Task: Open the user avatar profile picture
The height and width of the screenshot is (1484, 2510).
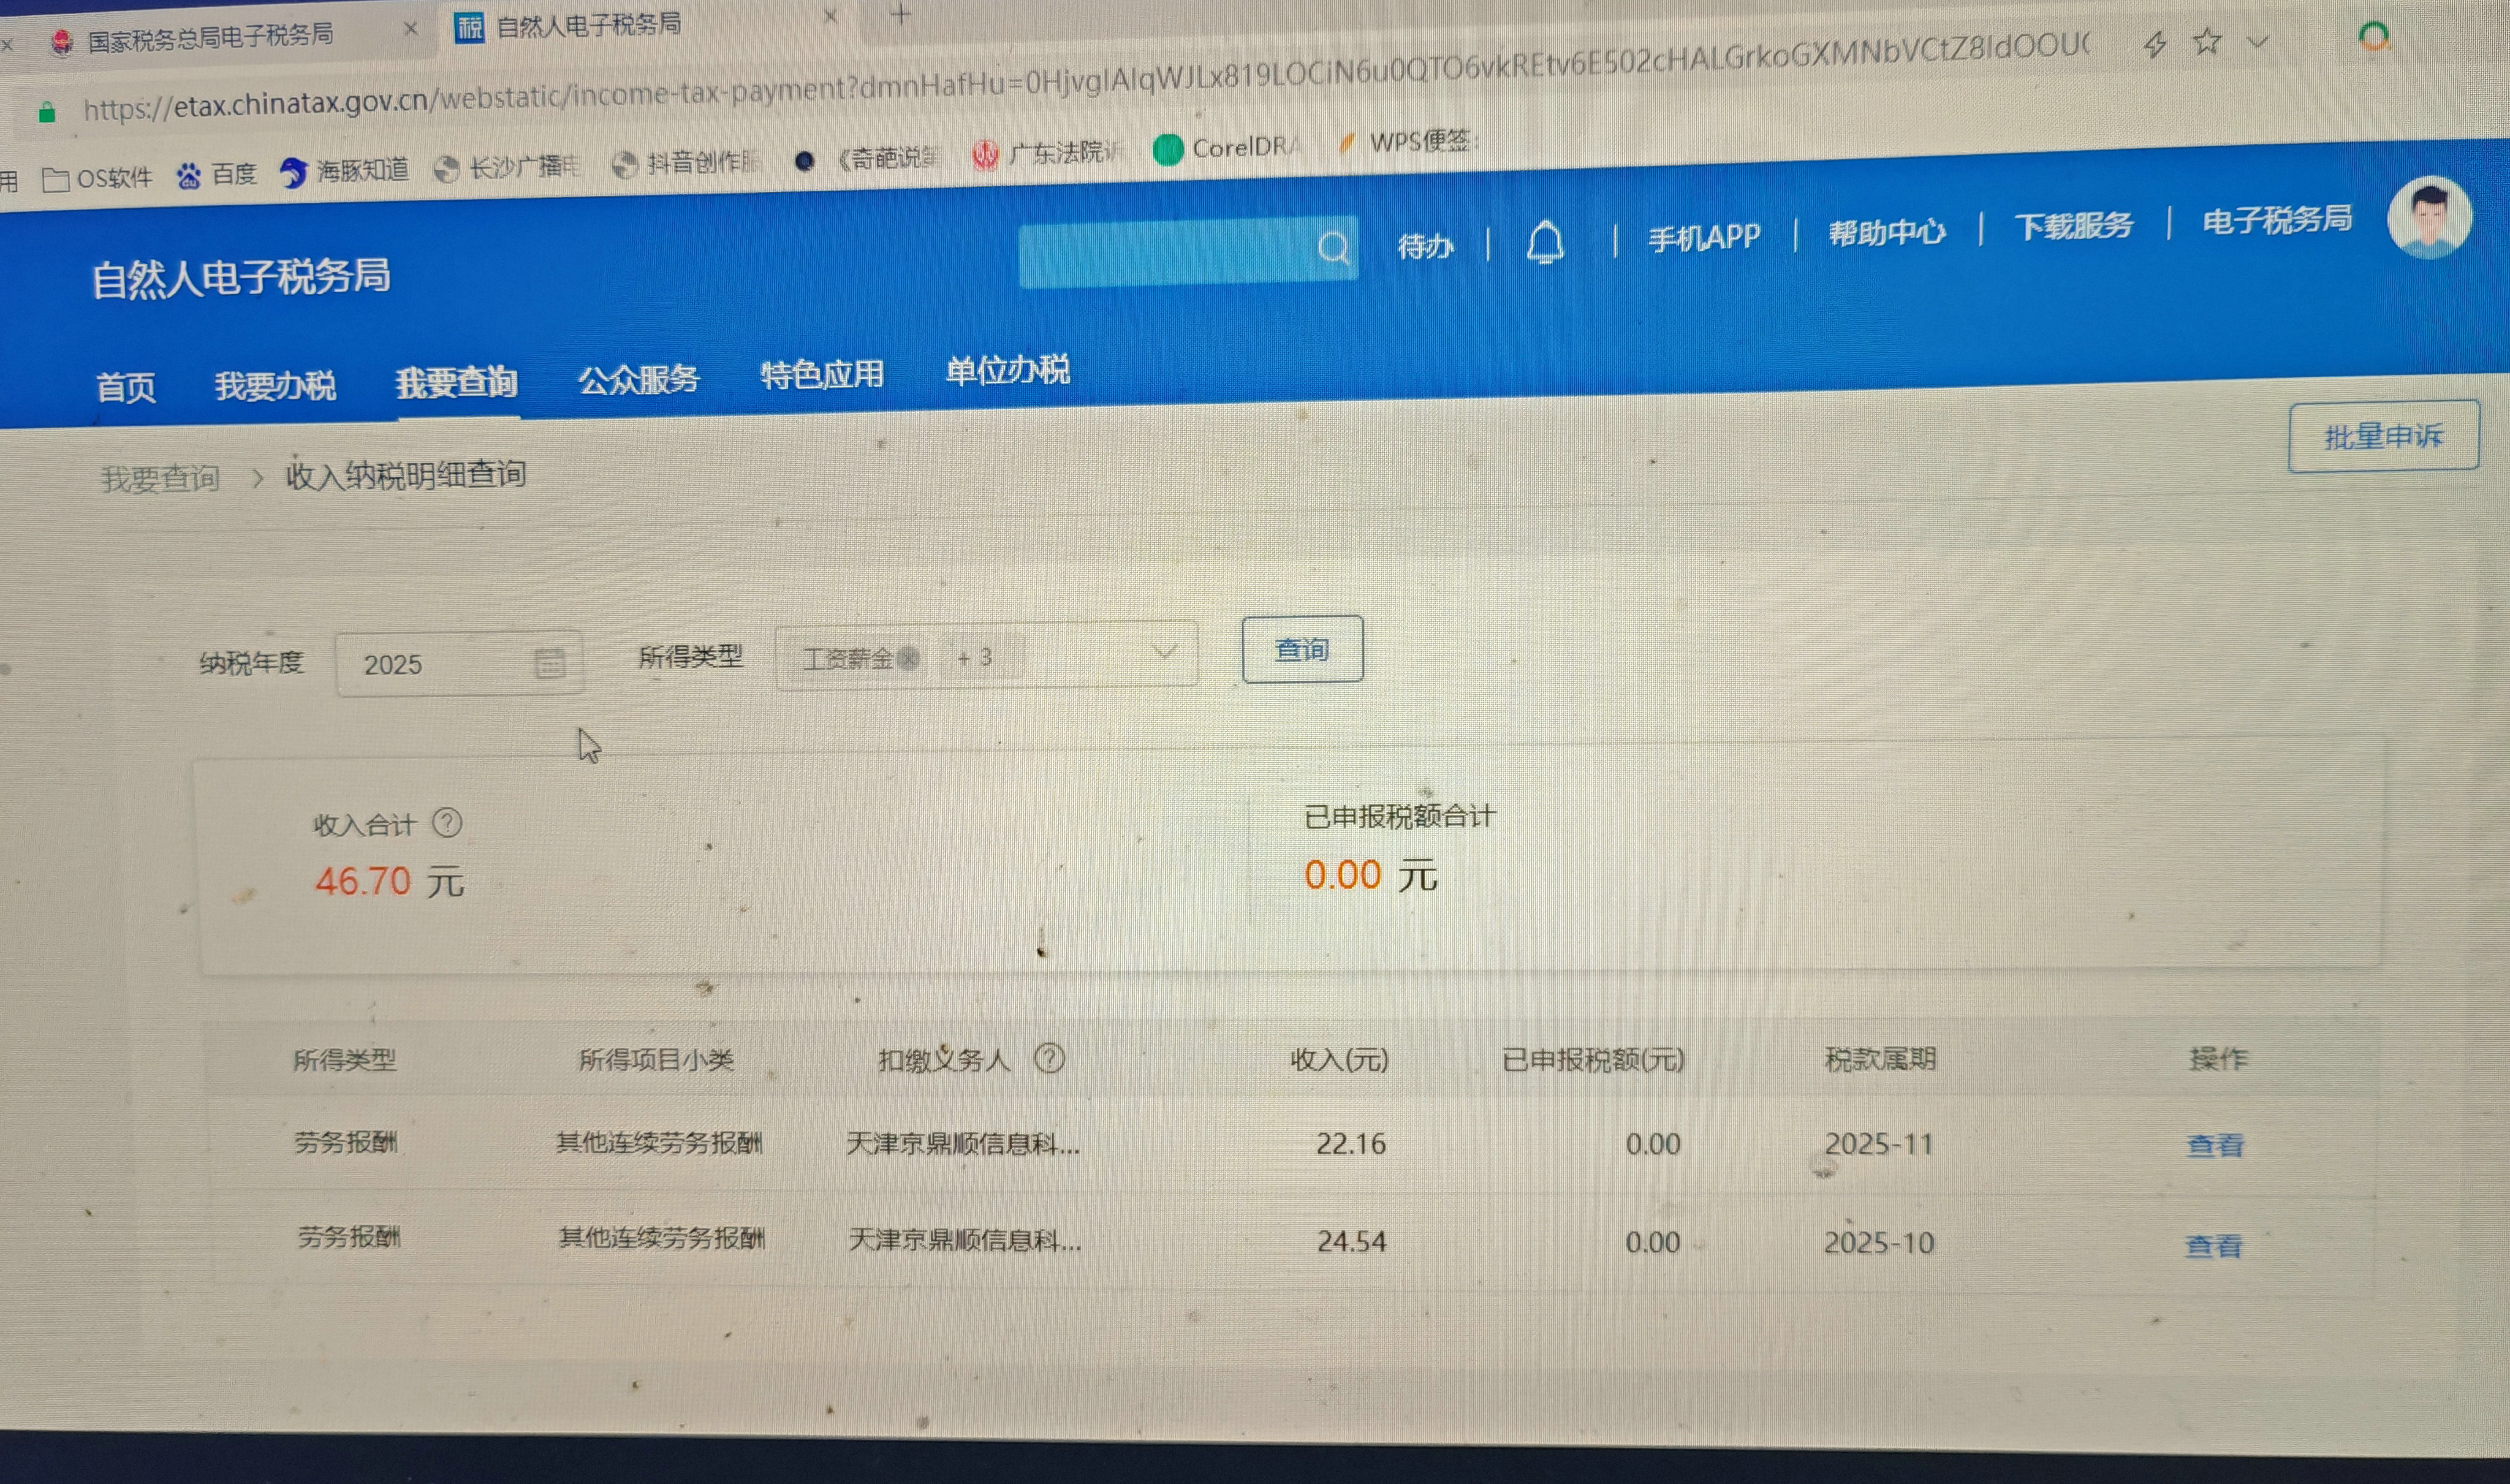Action: pyautogui.click(x=2430, y=217)
